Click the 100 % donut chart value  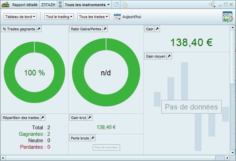[34, 73]
